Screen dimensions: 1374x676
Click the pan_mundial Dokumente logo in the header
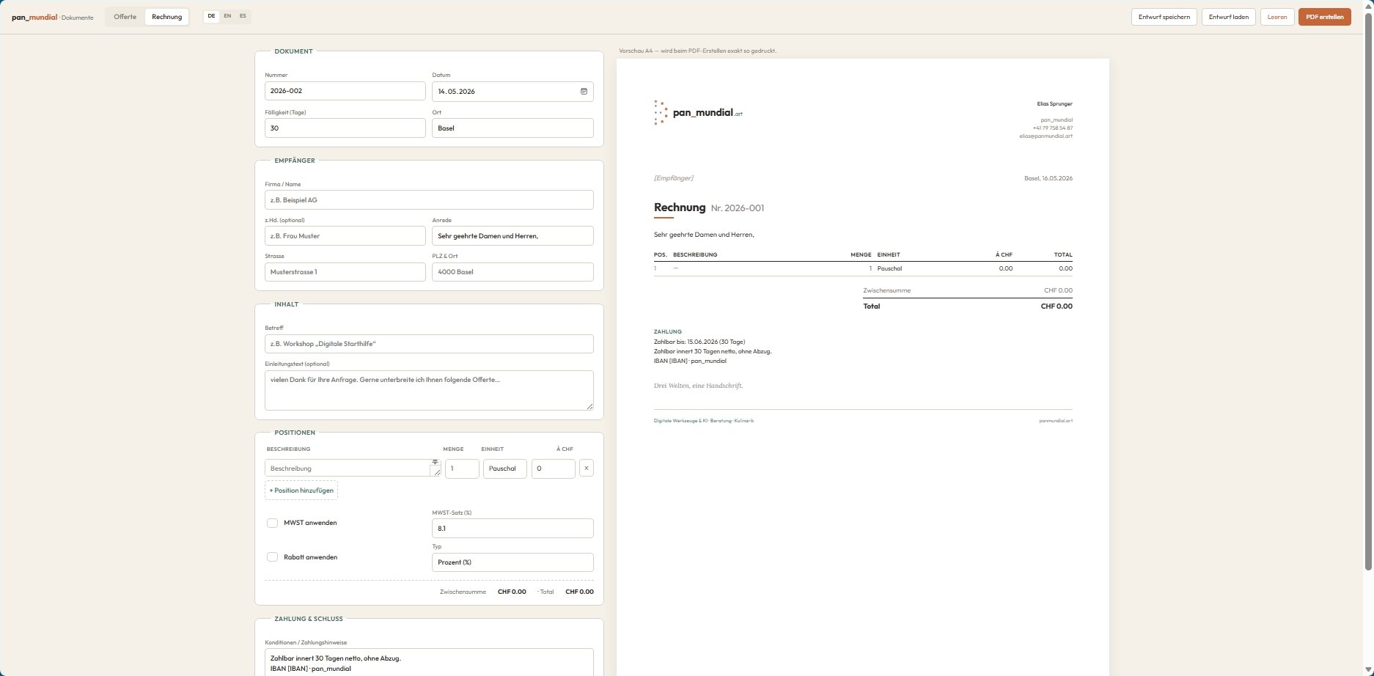coord(52,17)
